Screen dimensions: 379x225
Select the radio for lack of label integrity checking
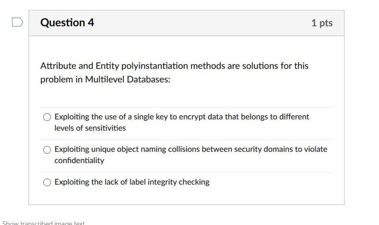point(47,182)
